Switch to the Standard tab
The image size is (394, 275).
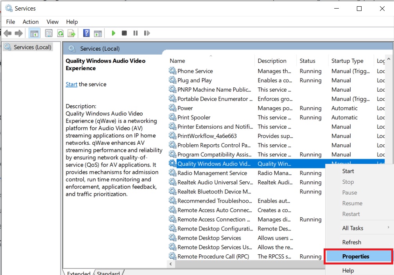click(x=108, y=273)
